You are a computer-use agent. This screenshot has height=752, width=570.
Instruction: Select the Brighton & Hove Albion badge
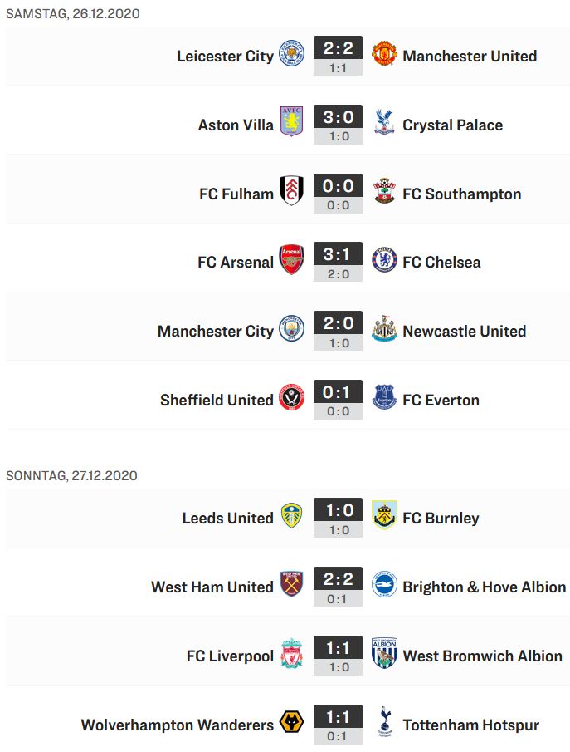click(x=384, y=584)
